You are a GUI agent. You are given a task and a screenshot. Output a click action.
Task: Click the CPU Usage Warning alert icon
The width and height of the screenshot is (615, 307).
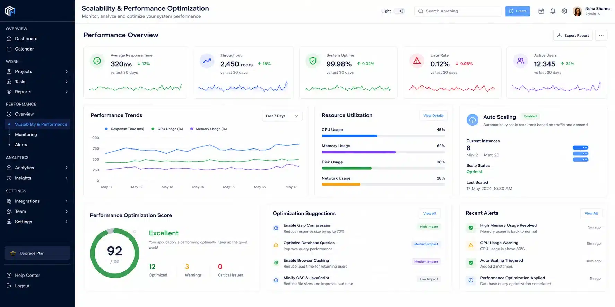click(x=471, y=245)
